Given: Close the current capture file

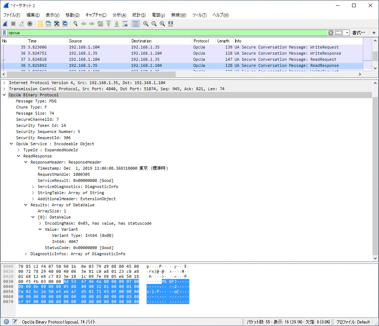Looking at the screenshot, I should 56,24.
